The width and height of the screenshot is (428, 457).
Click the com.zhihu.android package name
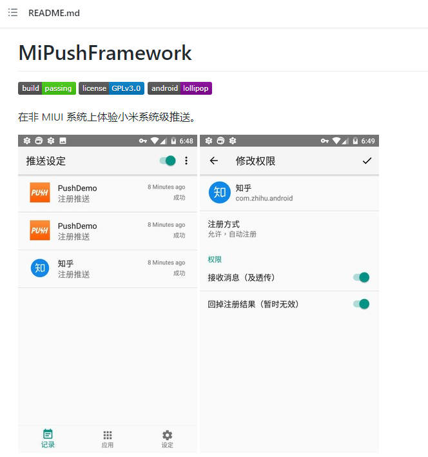click(x=264, y=198)
